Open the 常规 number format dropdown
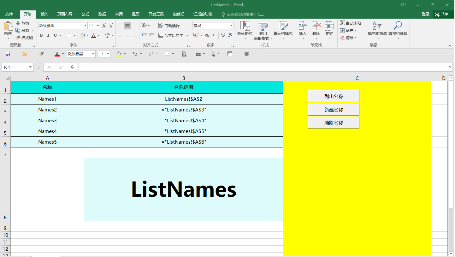Image resolution: width=455 pixels, height=257 pixels. 231,26
